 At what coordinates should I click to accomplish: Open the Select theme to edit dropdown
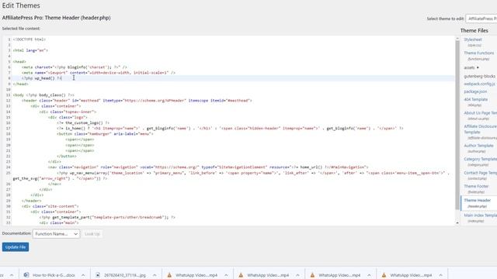click(x=481, y=19)
